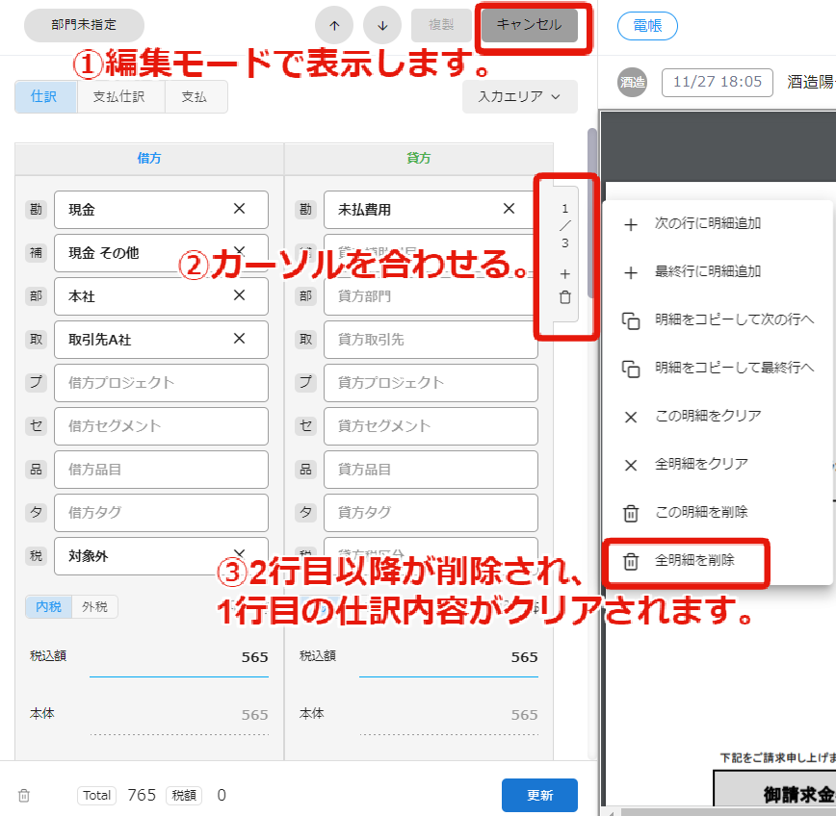Choose 次の行に明細追加 from menu

pyautogui.click(x=717, y=223)
